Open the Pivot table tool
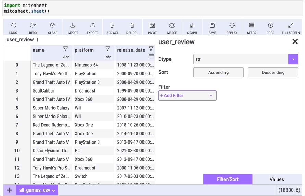 (x=152, y=26)
